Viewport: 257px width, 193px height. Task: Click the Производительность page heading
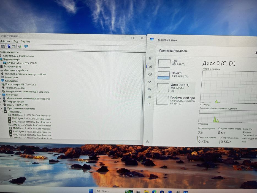[173, 51]
